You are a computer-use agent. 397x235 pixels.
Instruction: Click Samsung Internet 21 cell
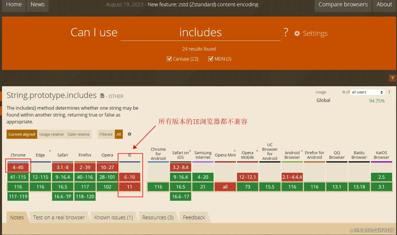click(203, 187)
